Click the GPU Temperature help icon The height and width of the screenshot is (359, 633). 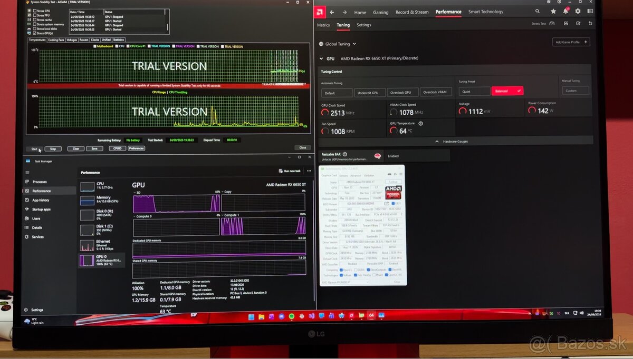pos(420,123)
